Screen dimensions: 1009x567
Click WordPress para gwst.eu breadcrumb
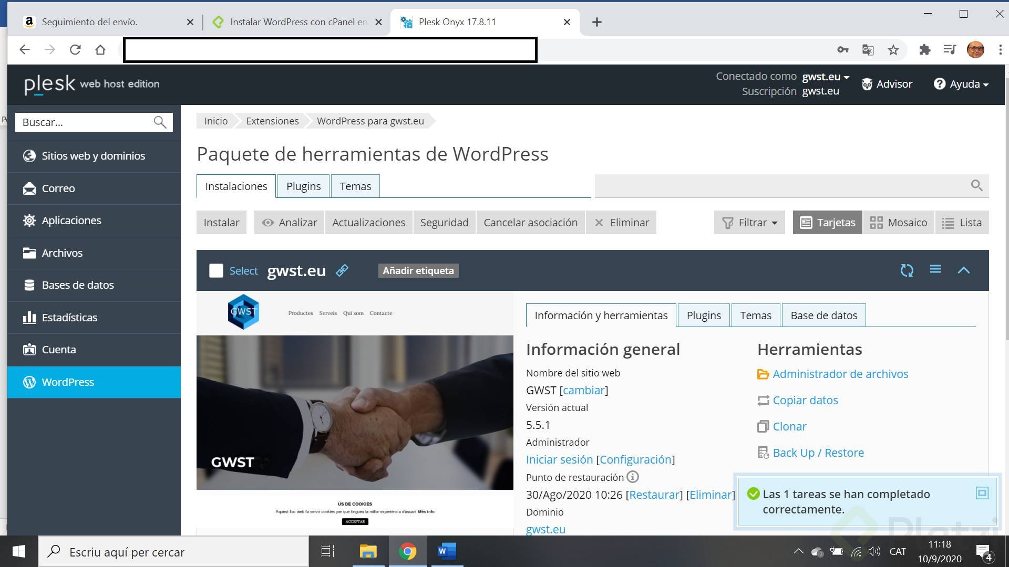pos(370,121)
